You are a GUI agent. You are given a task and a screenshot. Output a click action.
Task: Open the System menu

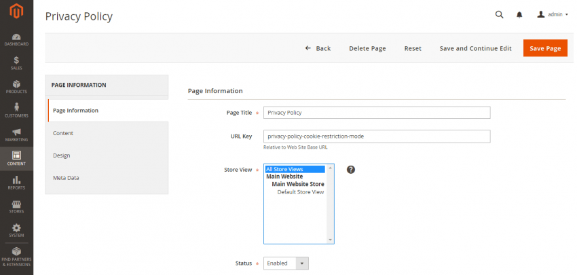(16, 231)
